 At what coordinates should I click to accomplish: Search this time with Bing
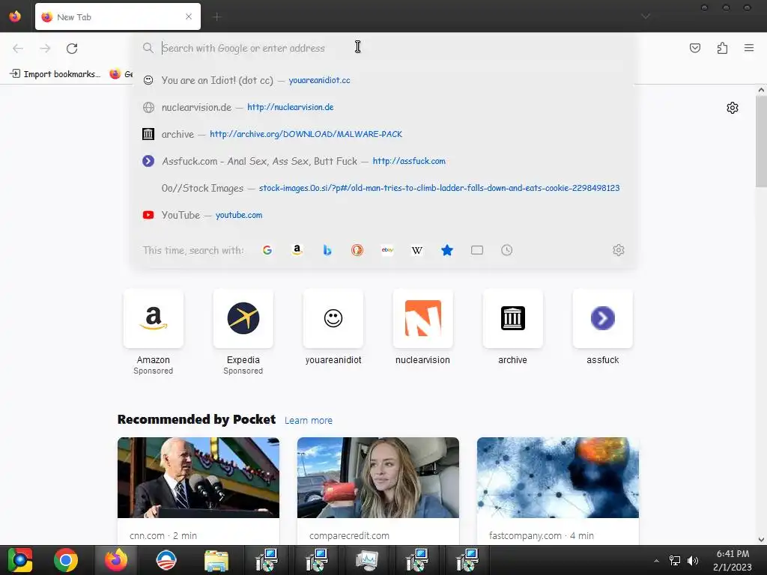tap(327, 250)
